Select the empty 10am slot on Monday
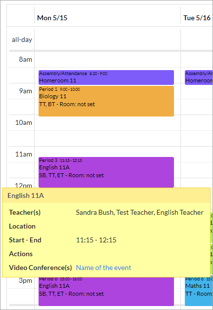This screenshot has width=213, height=310. coord(108,130)
